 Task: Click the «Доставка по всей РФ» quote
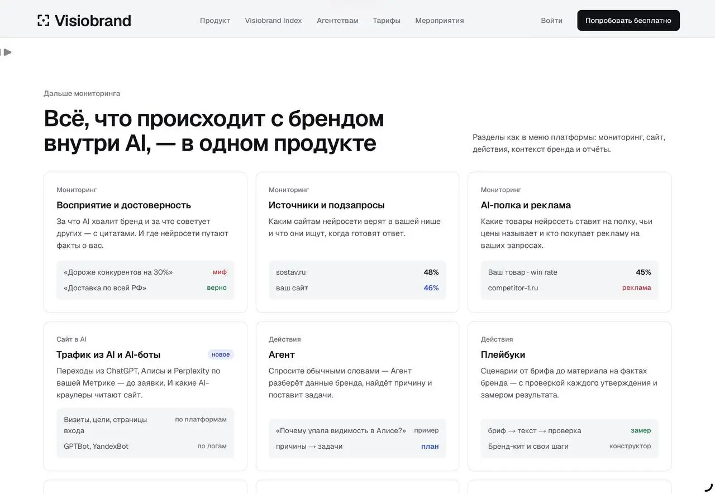(105, 288)
